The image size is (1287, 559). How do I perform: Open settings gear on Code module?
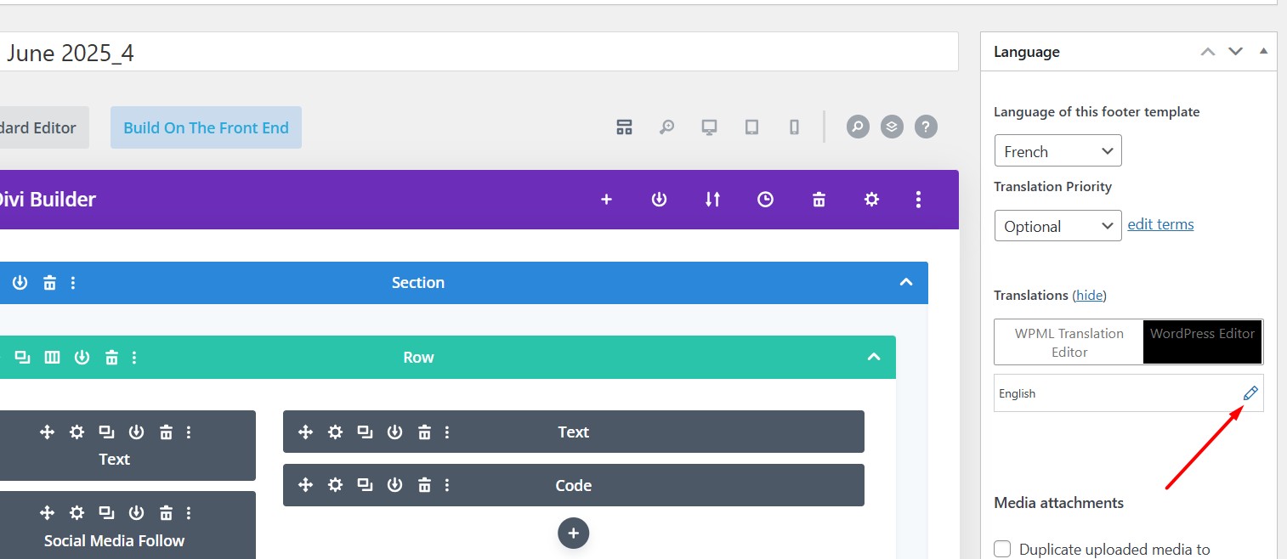pos(336,485)
